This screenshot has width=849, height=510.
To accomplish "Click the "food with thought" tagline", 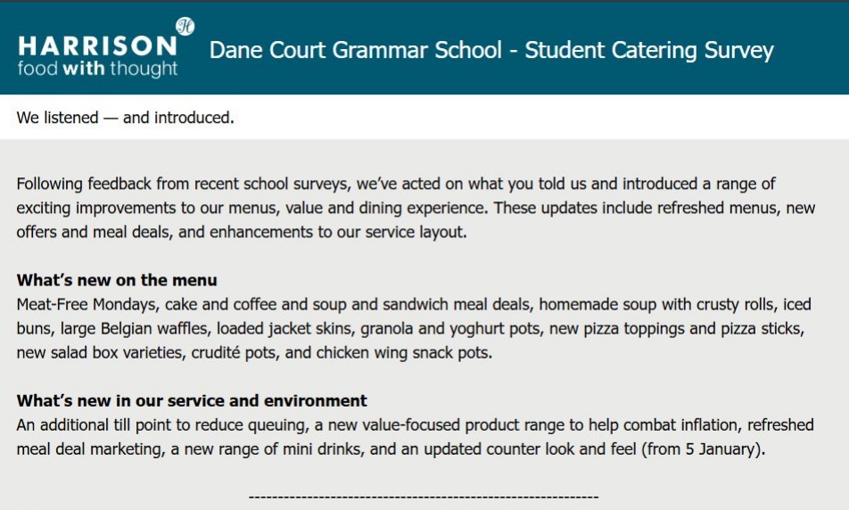I will (x=97, y=69).
